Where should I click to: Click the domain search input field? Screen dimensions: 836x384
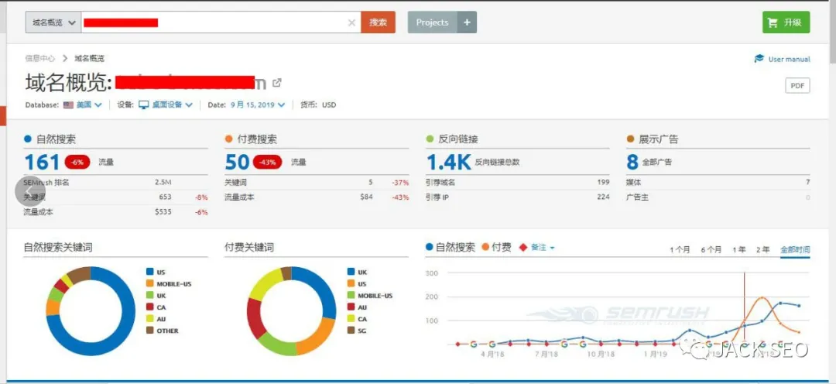(x=217, y=22)
